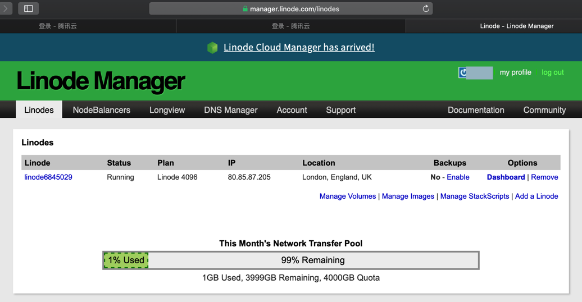Click the log out link

(552, 72)
